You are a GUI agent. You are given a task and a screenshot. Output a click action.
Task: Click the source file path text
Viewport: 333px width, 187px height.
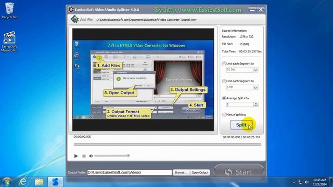(146, 20)
